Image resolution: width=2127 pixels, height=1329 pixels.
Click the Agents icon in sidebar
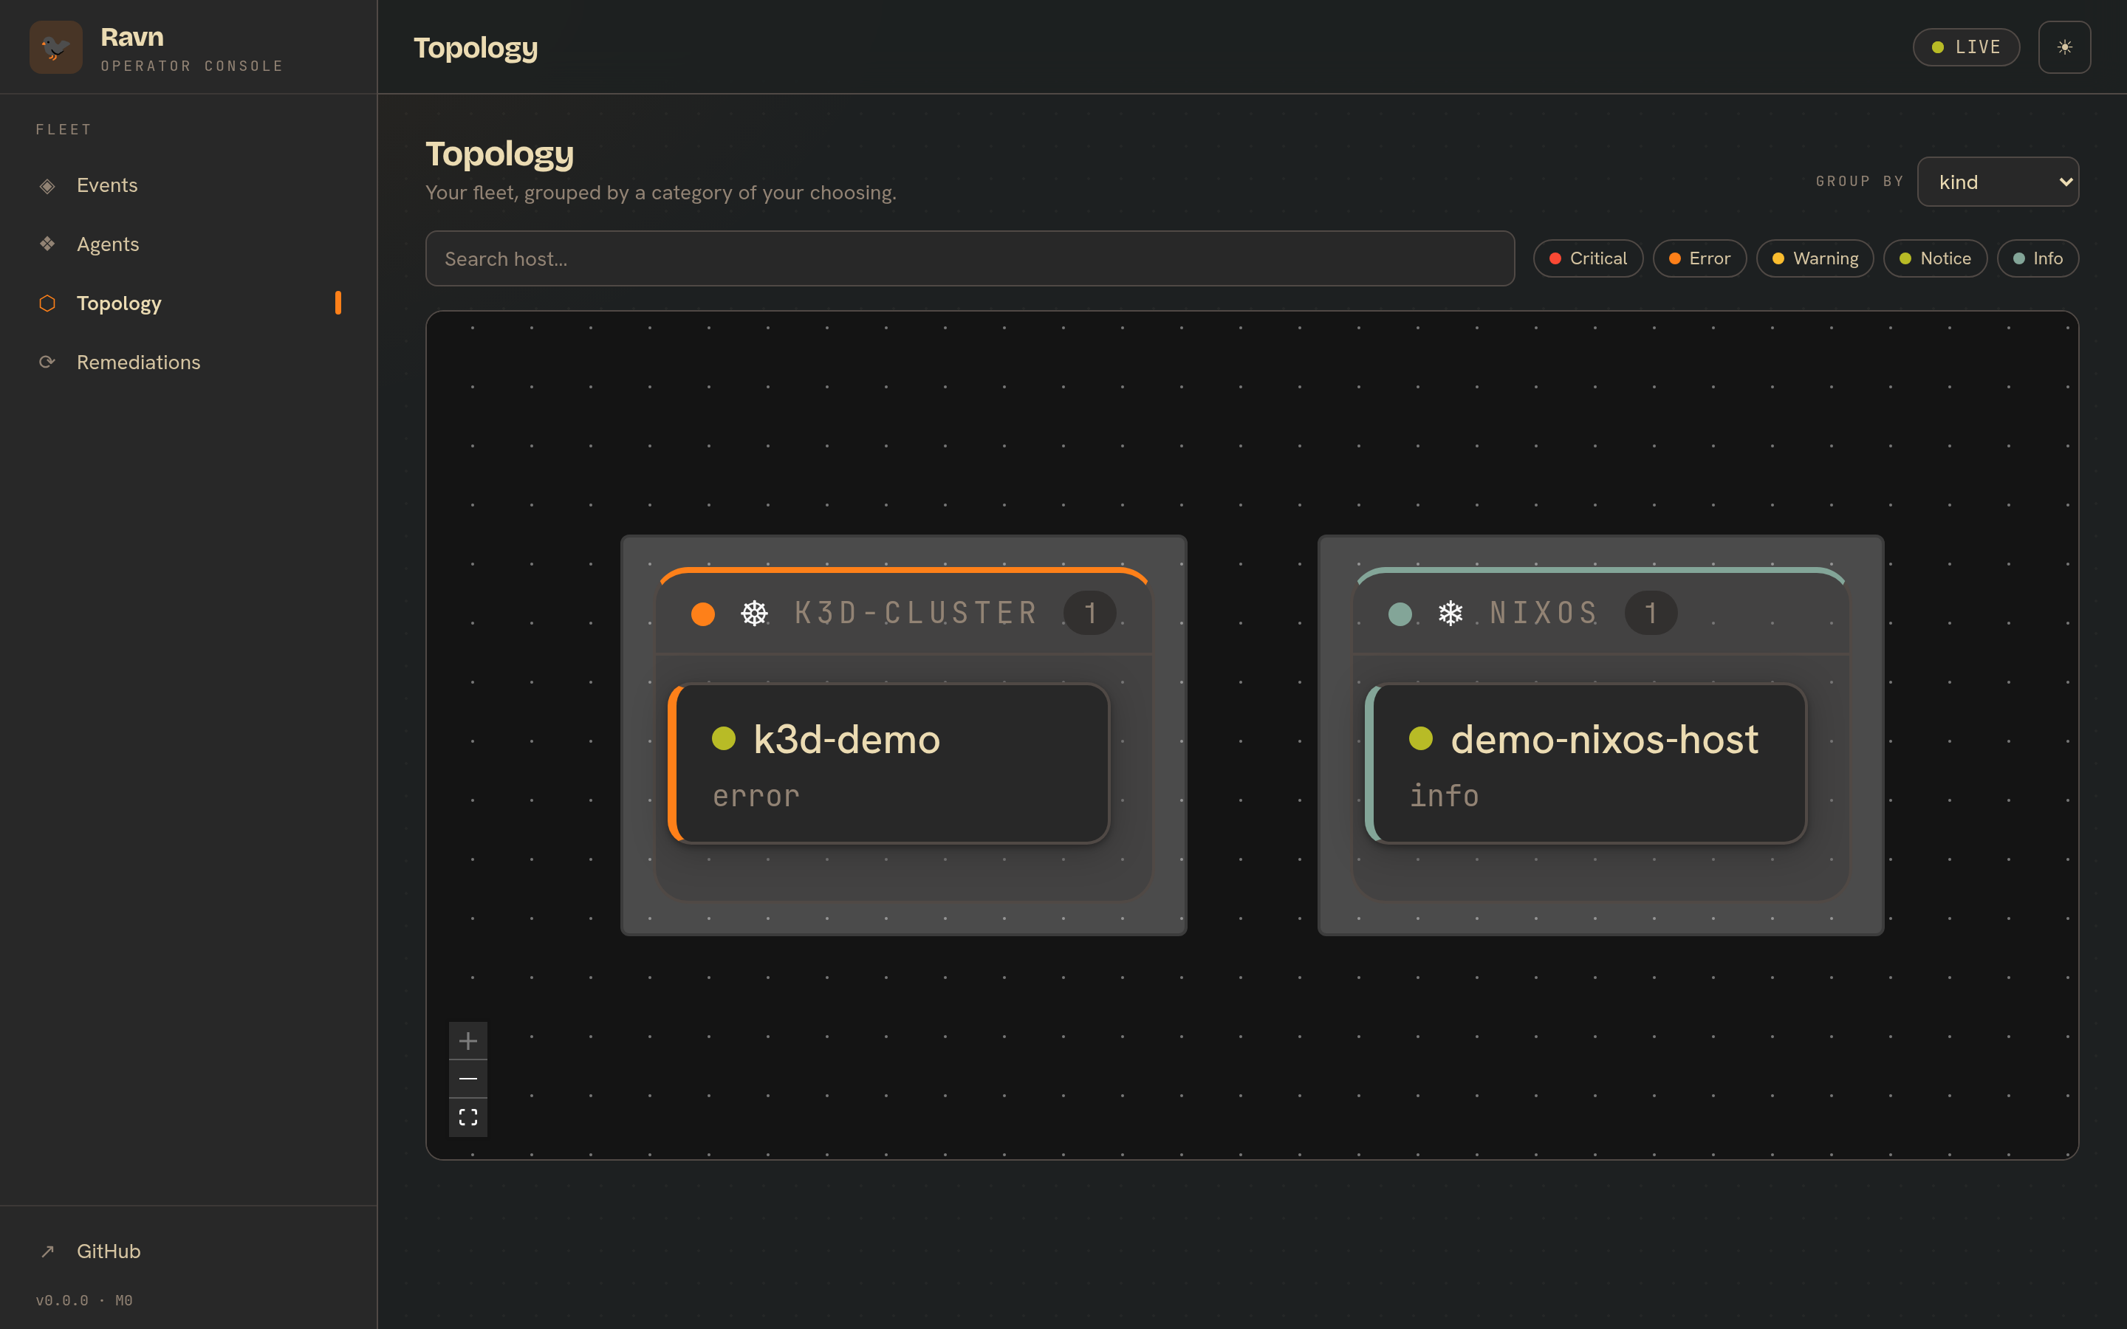pyautogui.click(x=47, y=244)
